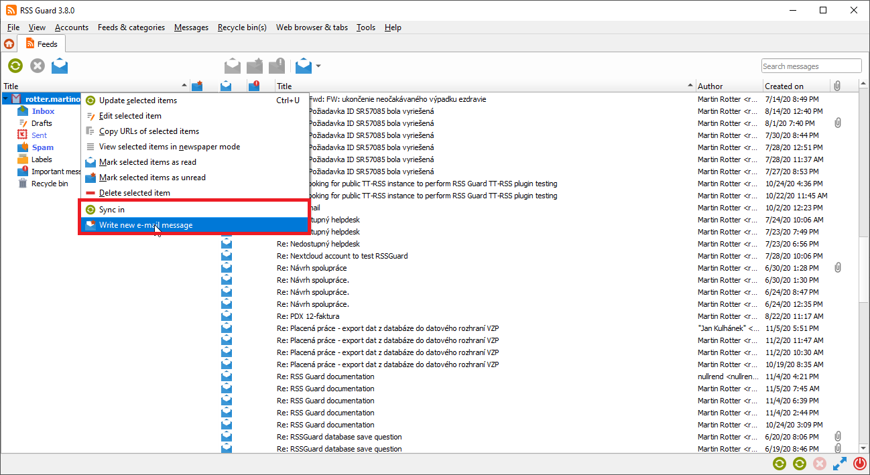Click the Search messages field

coord(811,66)
